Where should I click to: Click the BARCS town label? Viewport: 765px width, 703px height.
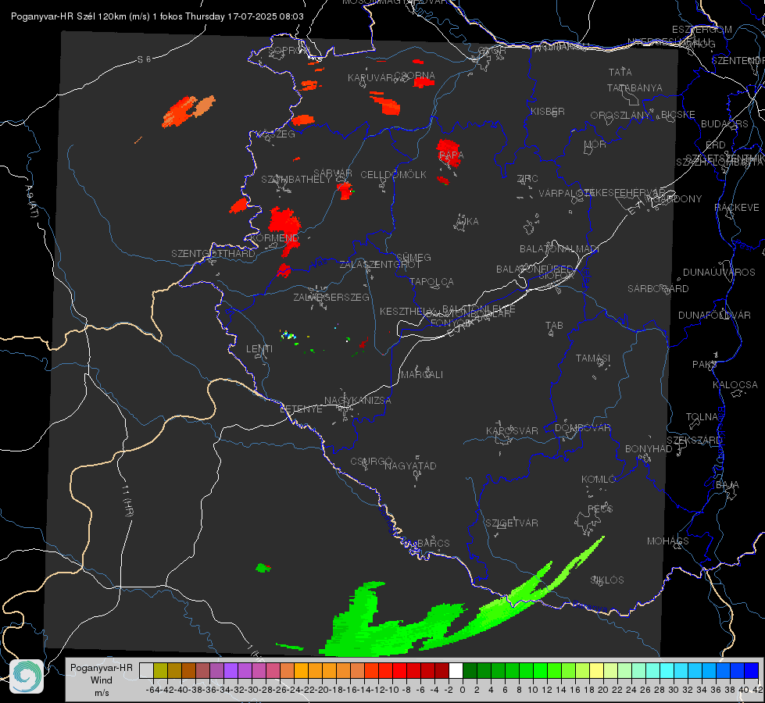click(x=433, y=543)
